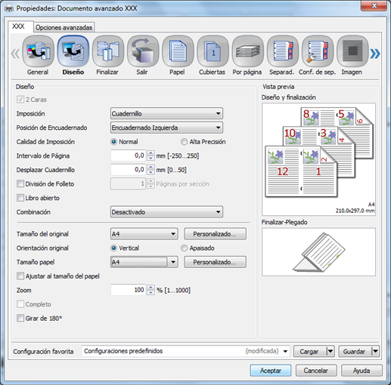Switch to the XXX tab
The height and width of the screenshot is (385, 391).
(x=18, y=26)
